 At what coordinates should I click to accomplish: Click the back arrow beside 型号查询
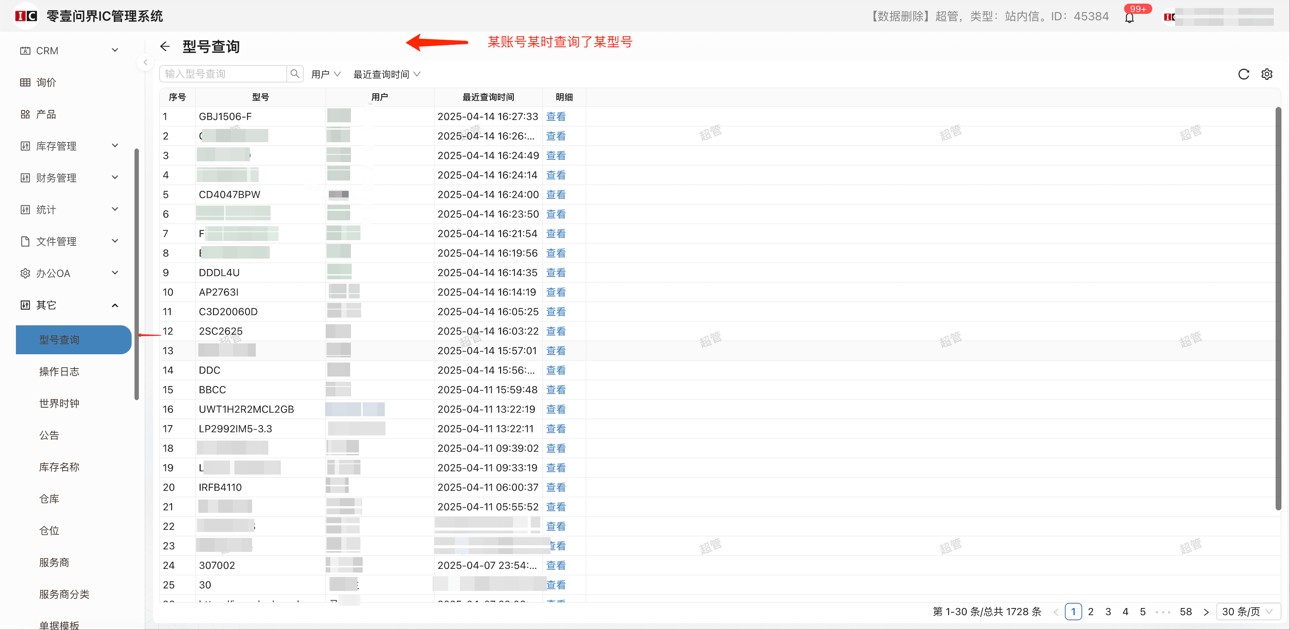pos(165,46)
